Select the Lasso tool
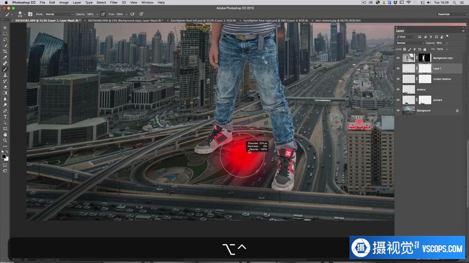The image size is (469, 263). (5, 40)
